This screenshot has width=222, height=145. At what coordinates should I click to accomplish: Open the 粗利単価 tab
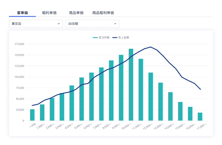tap(49, 13)
